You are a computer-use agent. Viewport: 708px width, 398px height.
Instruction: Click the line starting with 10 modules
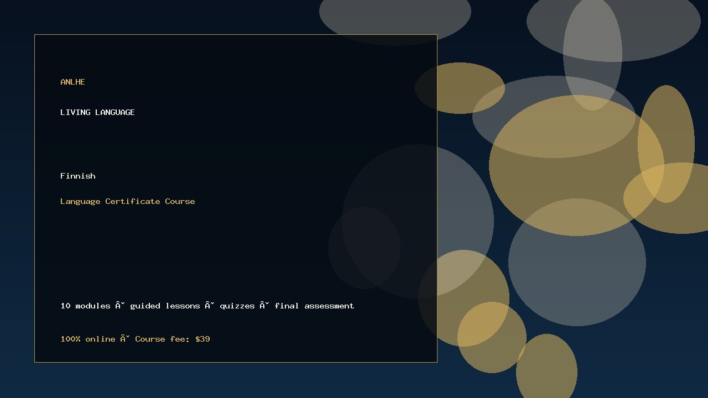click(207, 306)
